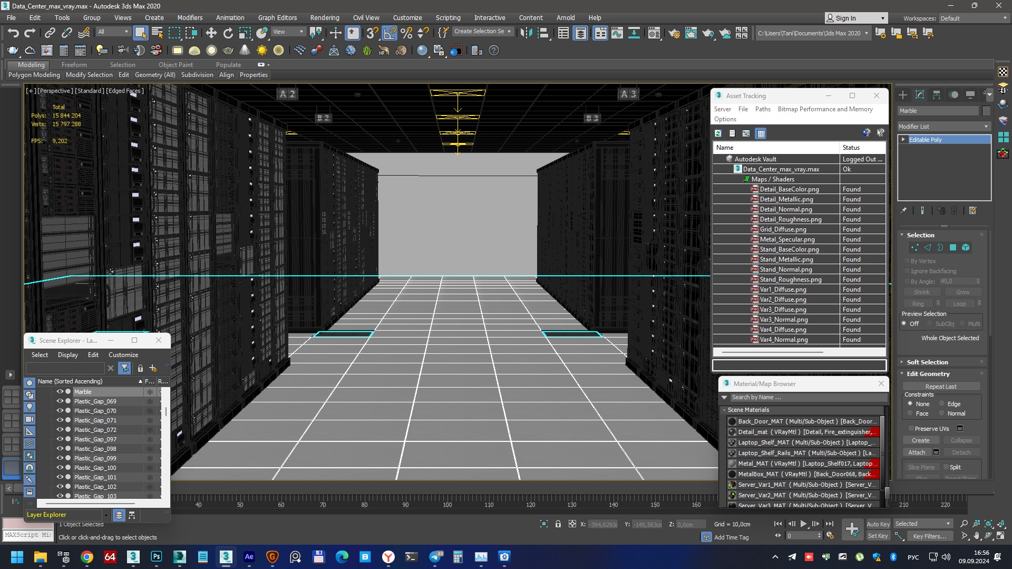Switch to the Object Paint ribbon tab
Screen dimensions: 1012x569
click(176, 65)
